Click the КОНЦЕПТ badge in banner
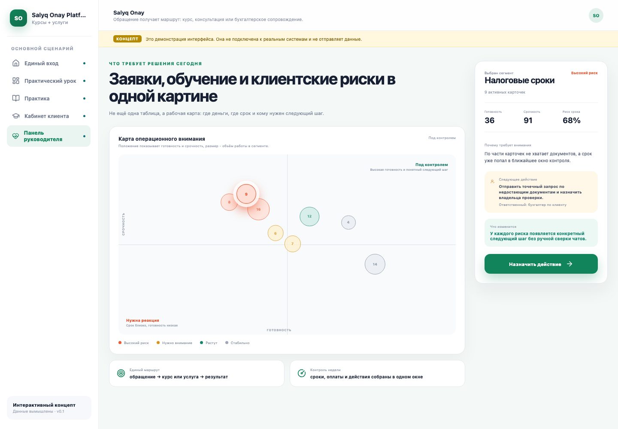Viewport: 618px width, 429px height. click(127, 39)
